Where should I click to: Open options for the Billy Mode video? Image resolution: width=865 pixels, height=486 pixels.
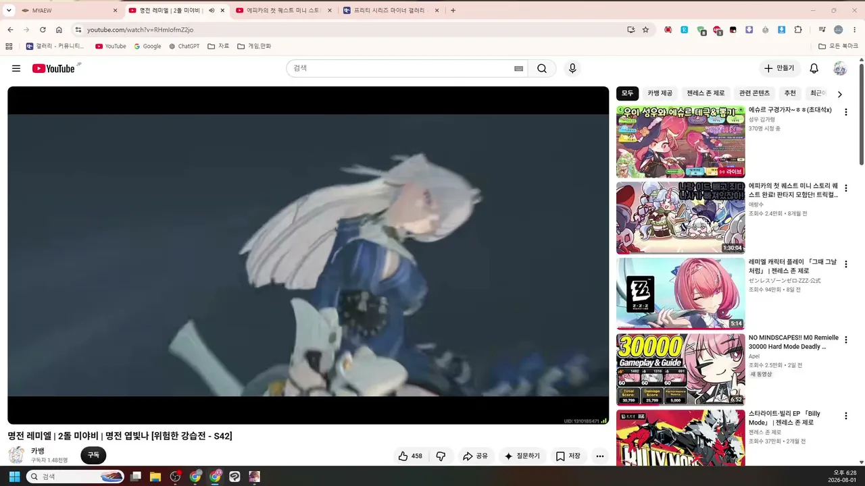[x=845, y=416]
